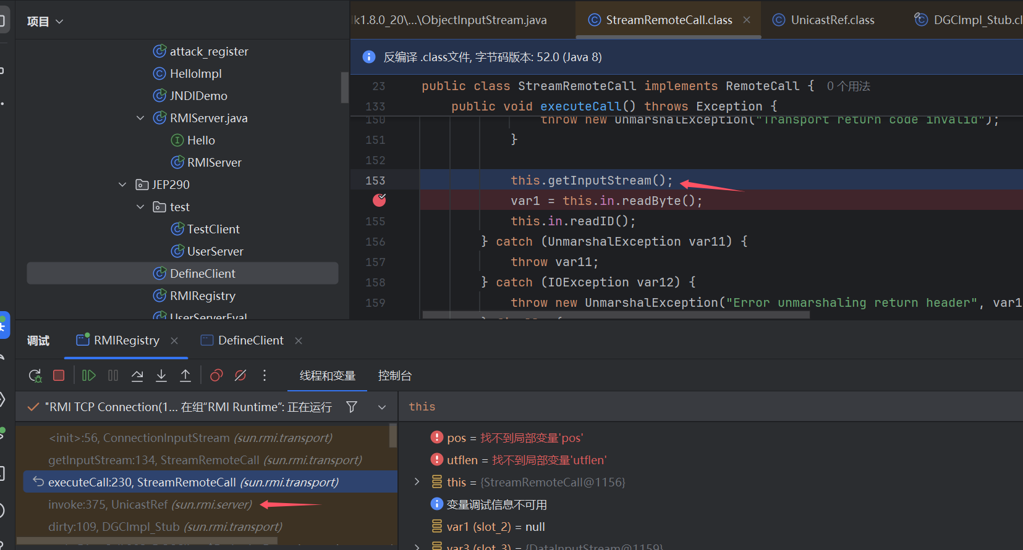Click 变量调试信息不可用 info row
The image size is (1023, 550).
pos(489,504)
